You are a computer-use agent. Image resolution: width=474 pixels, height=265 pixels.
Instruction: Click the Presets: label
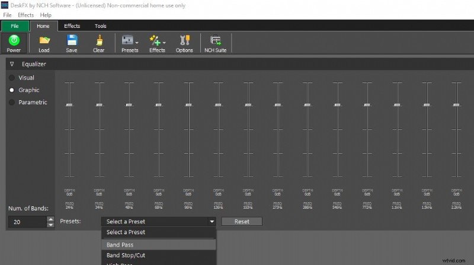[x=71, y=221]
